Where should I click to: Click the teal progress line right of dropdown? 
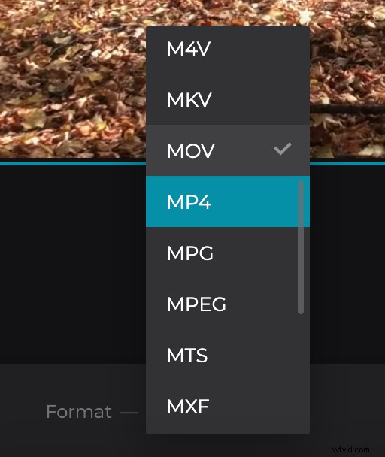(347, 164)
